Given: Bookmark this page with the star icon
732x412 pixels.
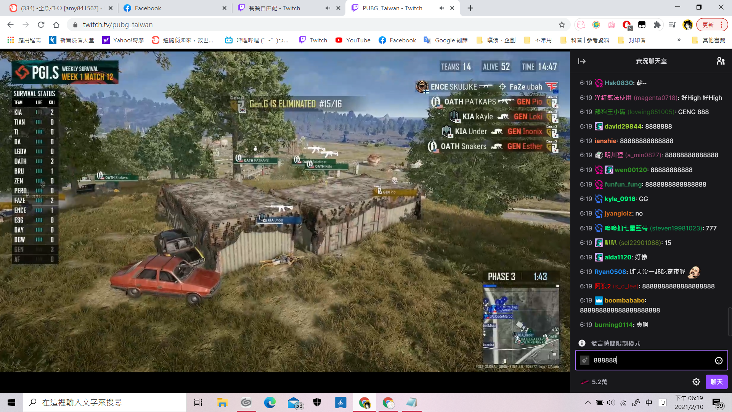Looking at the screenshot, I should coord(562,25).
